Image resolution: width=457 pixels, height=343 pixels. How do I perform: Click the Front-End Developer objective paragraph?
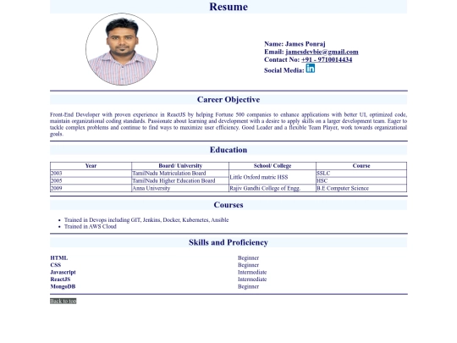pos(228,124)
